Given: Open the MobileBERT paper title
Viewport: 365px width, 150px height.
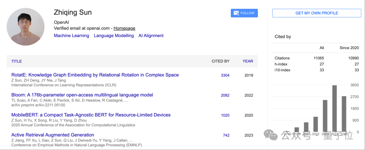Looking at the screenshot, I should (x=91, y=115).
